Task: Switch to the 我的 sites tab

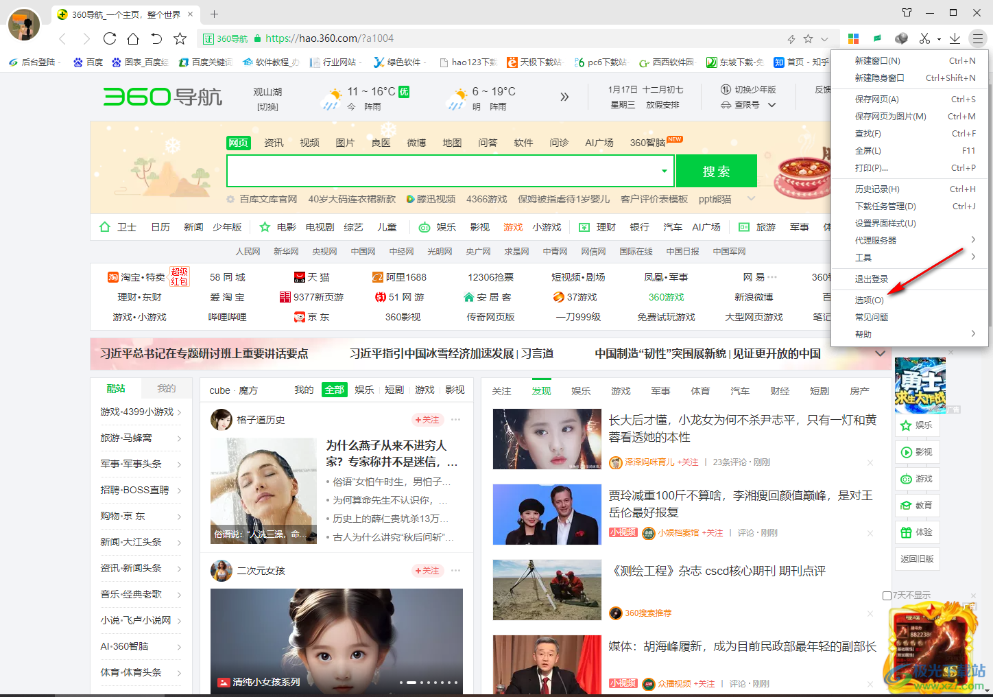Action: pos(167,388)
